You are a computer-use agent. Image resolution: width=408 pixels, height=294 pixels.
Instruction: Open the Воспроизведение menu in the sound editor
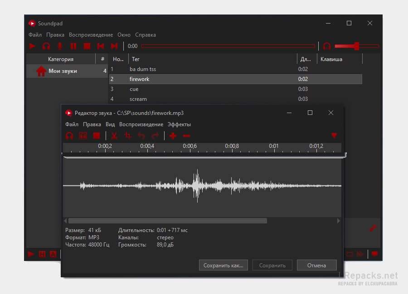coord(141,124)
